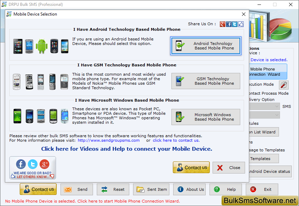Click the phone checkmark icon on GSM button
This screenshot has height=206, width=299.
coord(180,81)
